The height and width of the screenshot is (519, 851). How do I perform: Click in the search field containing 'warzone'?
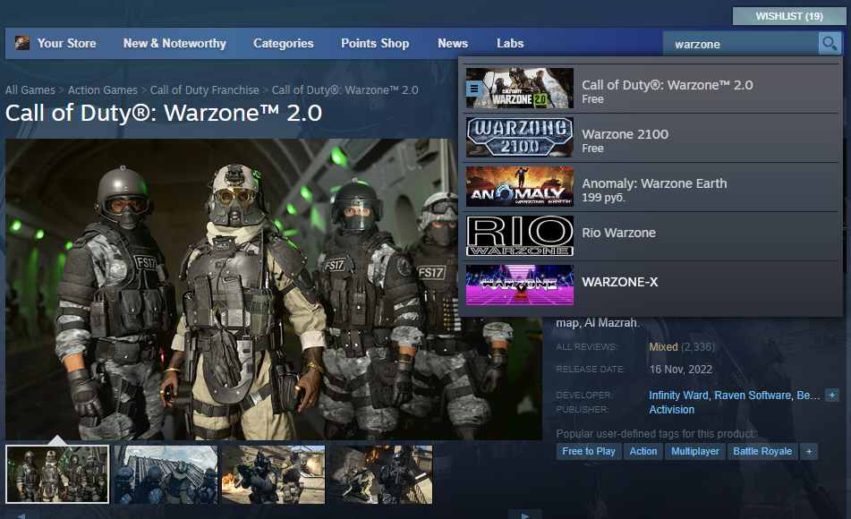(x=738, y=43)
